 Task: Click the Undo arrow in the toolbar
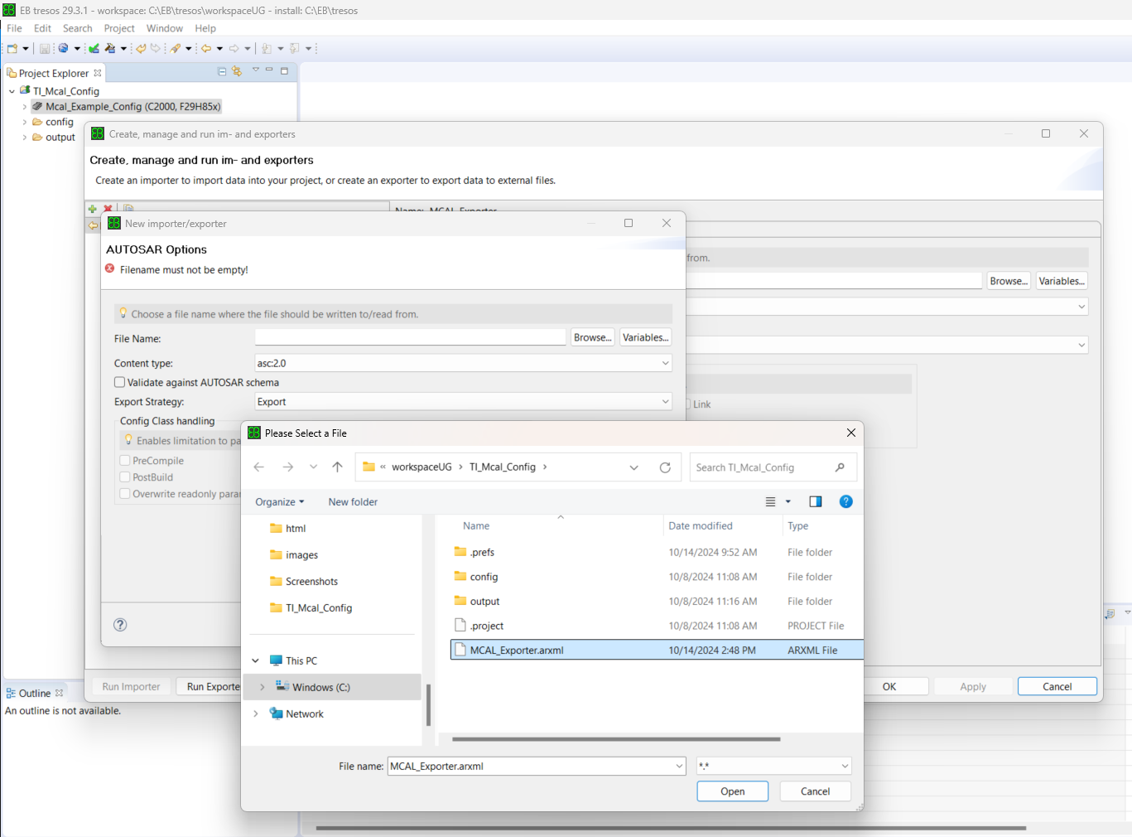click(139, 47)
